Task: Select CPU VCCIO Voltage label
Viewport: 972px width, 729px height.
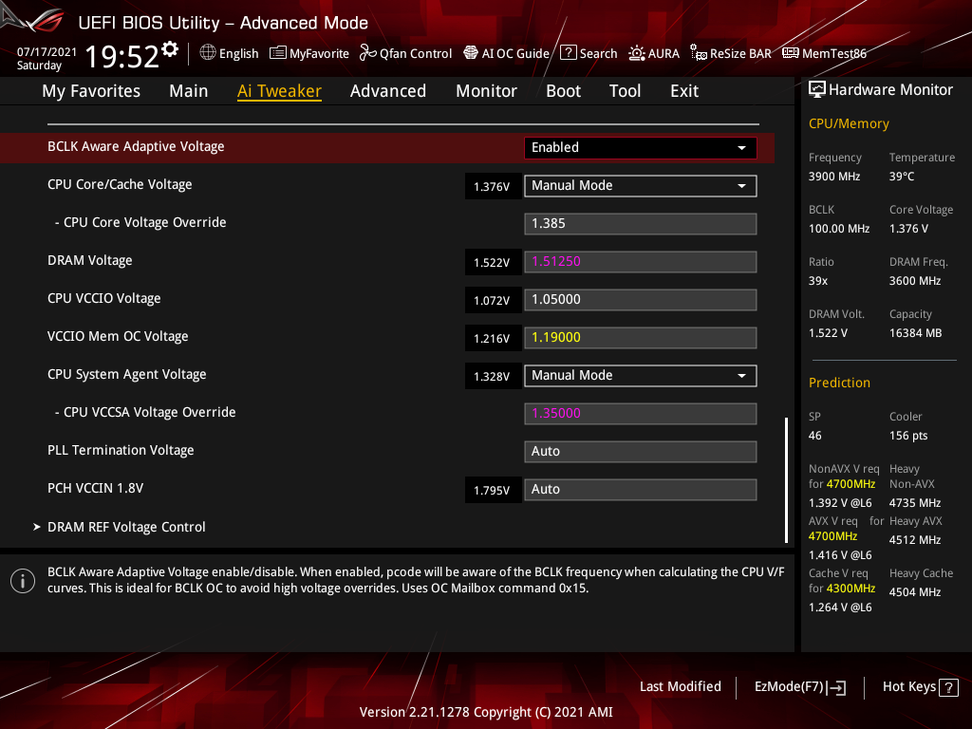Action: (x=104, y=298)
